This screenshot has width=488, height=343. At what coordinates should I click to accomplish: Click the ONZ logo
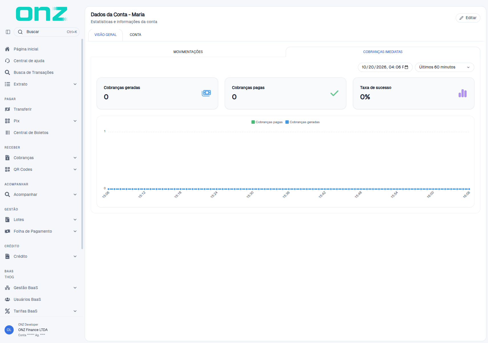click(x=42, y=14)
